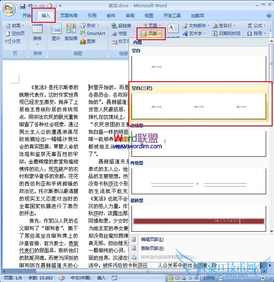Switch to the 审阅 tab
This screenshot has width=274, height=282.
point(130,16)
